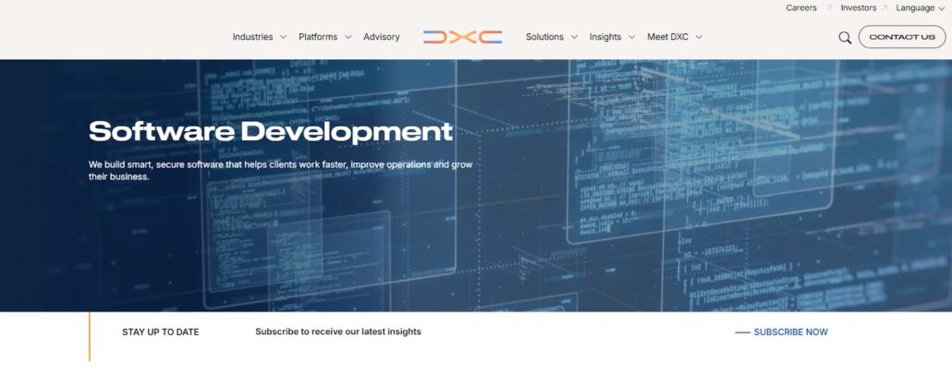952x375 pixels.
Task: Click the dash line before Subscribe Now
Action: click(742, 333)
